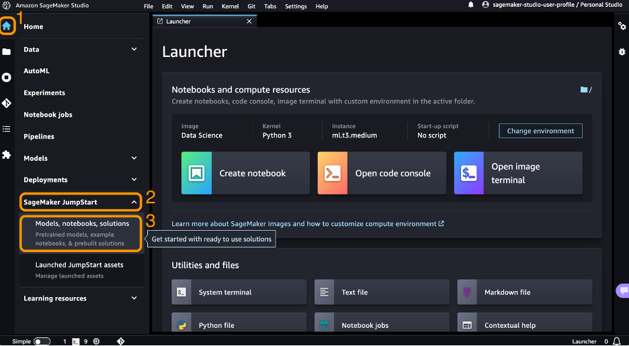The height and width of the screenshot is (346, 629).
Task: Open AutoML in the sidebar
Action: click(x=36, y=71)
